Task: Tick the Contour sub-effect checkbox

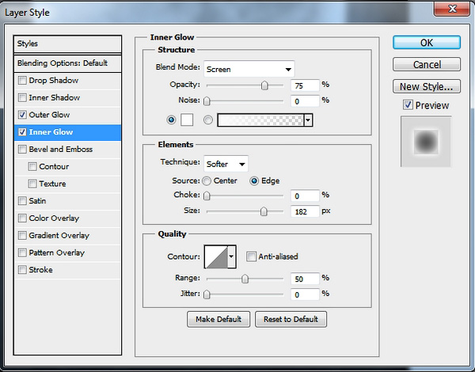Action: (x=32, y=166)
